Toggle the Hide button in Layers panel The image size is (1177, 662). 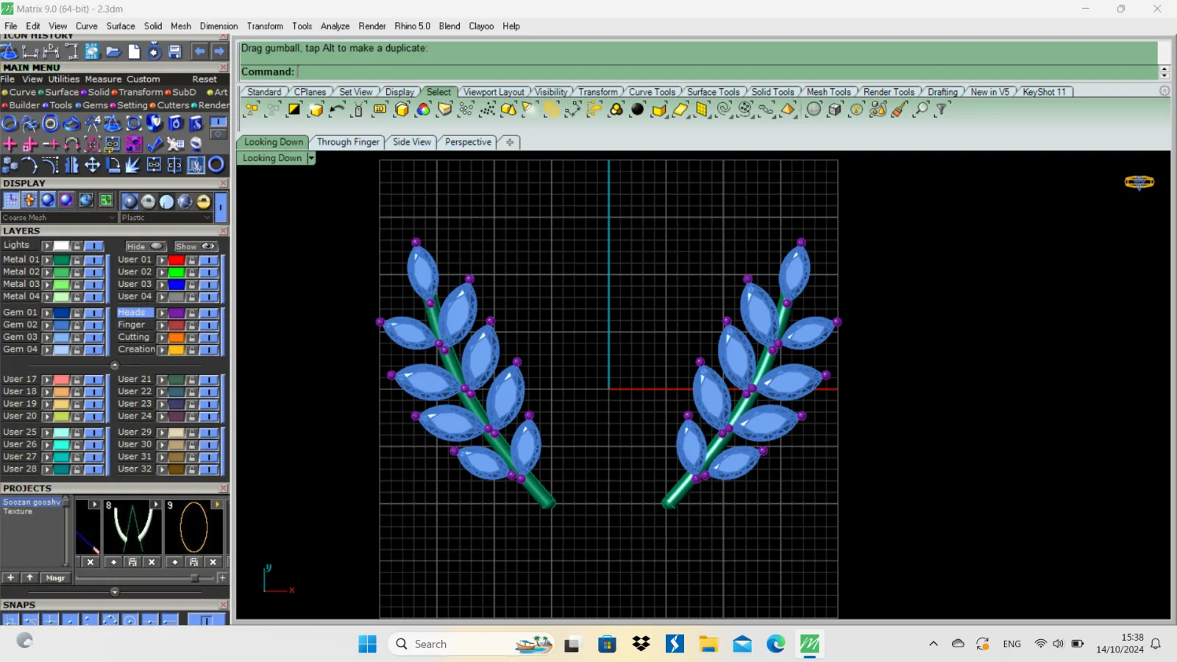[146, 246]
